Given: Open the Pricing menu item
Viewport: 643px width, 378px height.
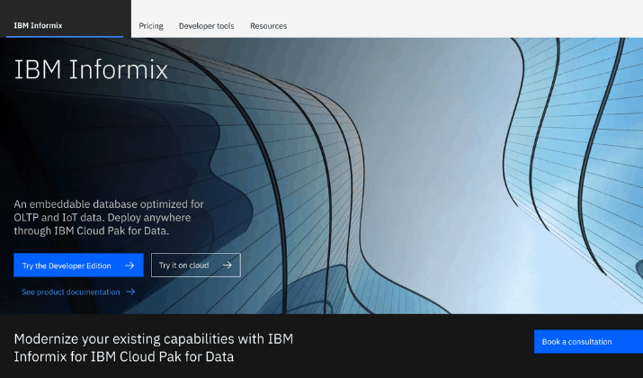Looking at the screenshot, I should pyautogui.click(x=151, y=26).
